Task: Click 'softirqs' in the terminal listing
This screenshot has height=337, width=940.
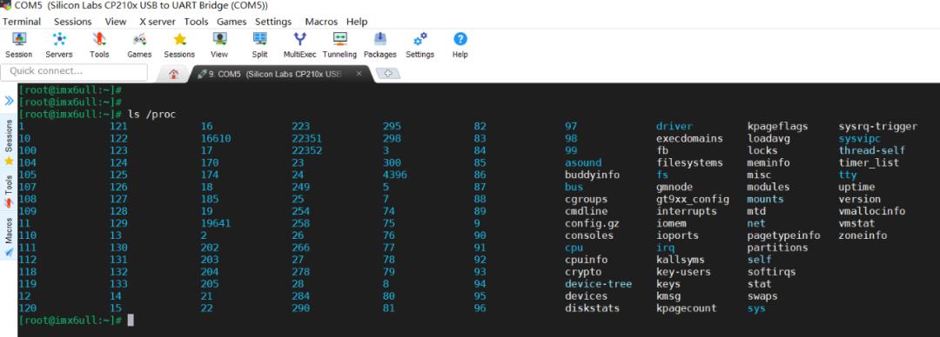Action: 771,272
